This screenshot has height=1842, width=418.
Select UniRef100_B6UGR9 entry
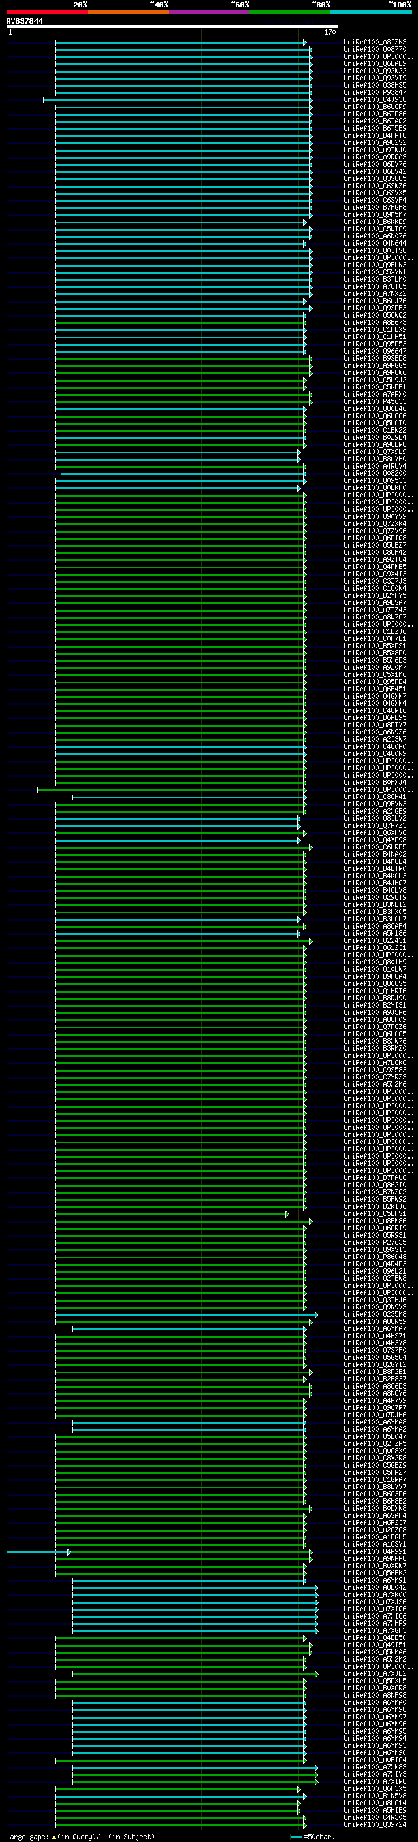click(375, 107)
